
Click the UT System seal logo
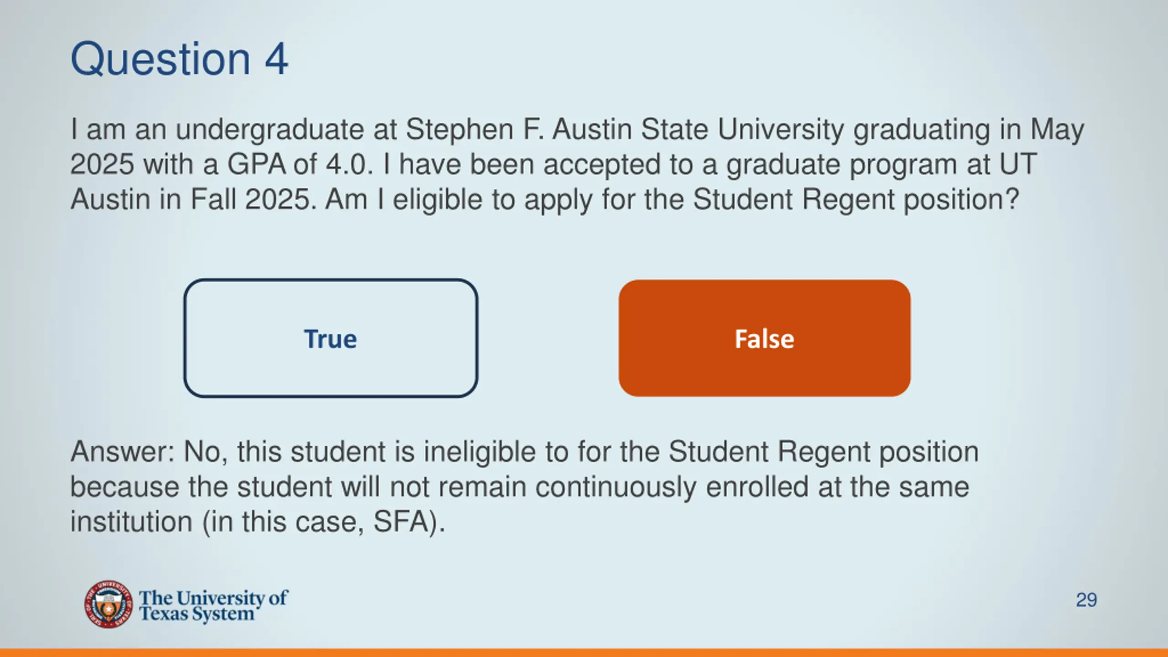pos(108,604)
